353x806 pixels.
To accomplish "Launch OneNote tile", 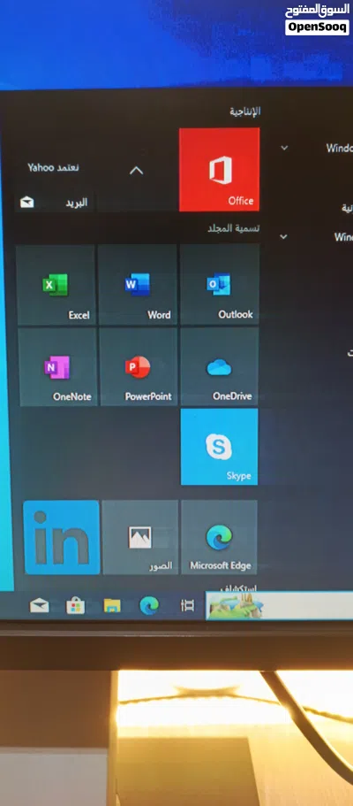I will (58, 367).
